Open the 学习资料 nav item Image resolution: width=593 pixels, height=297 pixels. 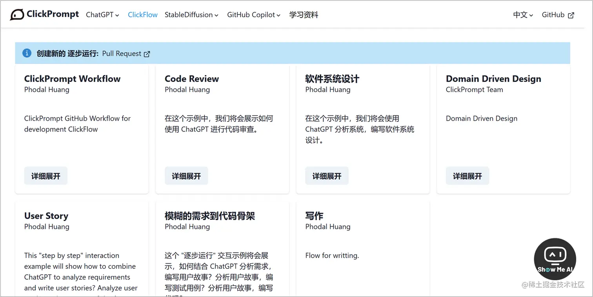[x=304, y=15]
